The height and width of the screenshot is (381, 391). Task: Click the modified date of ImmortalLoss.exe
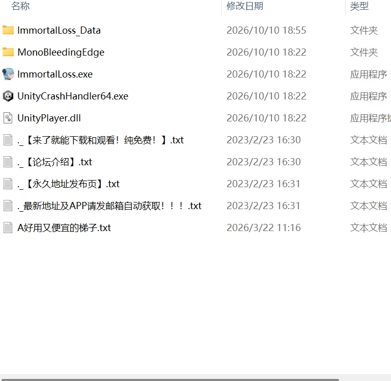(x=266, y=74)
